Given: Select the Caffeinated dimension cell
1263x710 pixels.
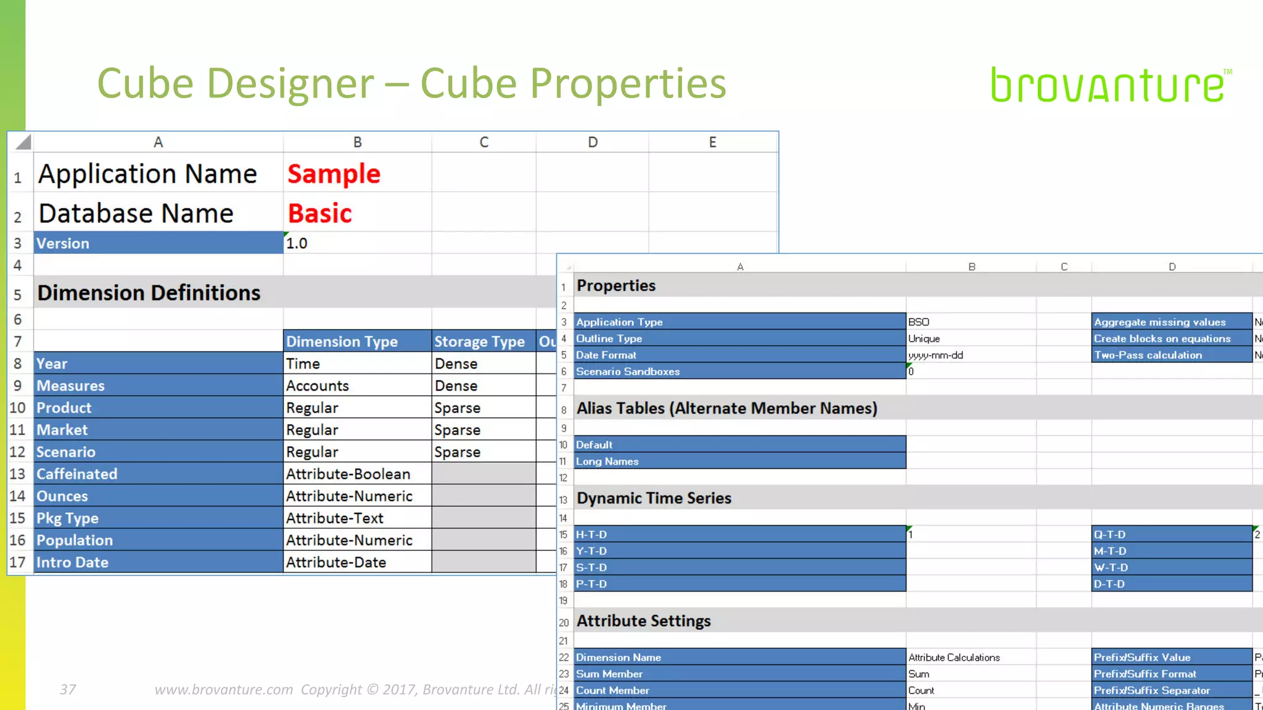Looking at the screenshot, I should (x=158, y=474).
